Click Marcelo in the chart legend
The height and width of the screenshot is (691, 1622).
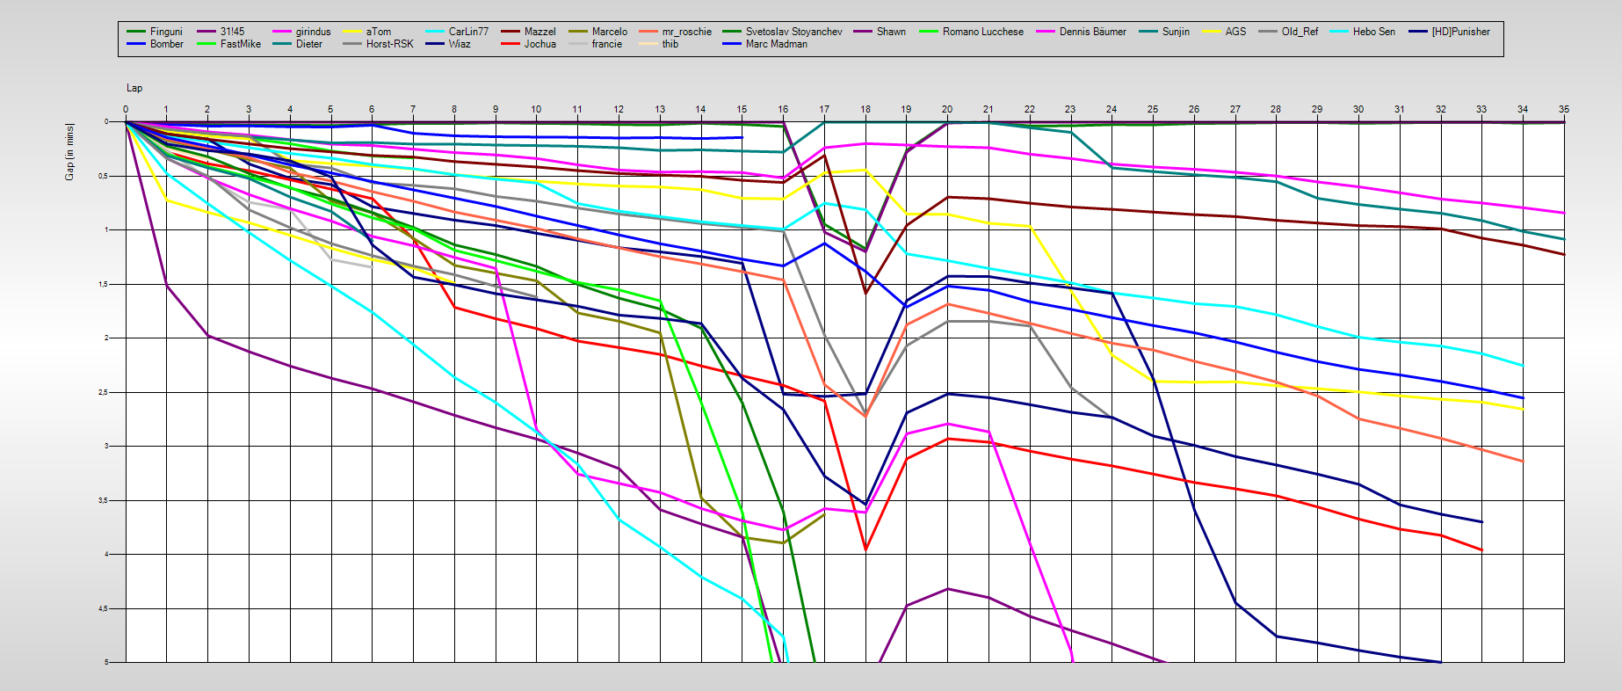[x=609, y=32]
